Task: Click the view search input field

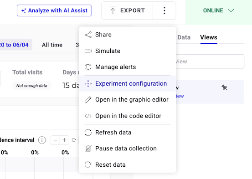Action: click(210, 61)
